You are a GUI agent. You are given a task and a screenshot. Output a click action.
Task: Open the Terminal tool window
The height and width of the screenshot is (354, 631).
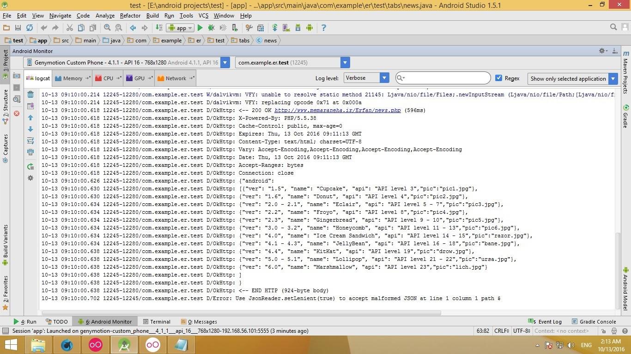tap(159, 321)
